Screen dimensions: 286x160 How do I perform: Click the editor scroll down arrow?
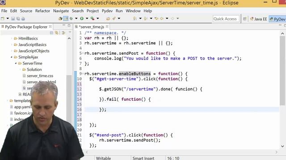[282, 146]
